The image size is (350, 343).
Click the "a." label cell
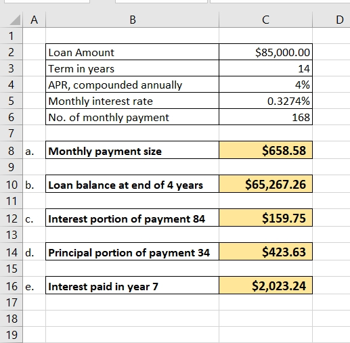point(34,150)
